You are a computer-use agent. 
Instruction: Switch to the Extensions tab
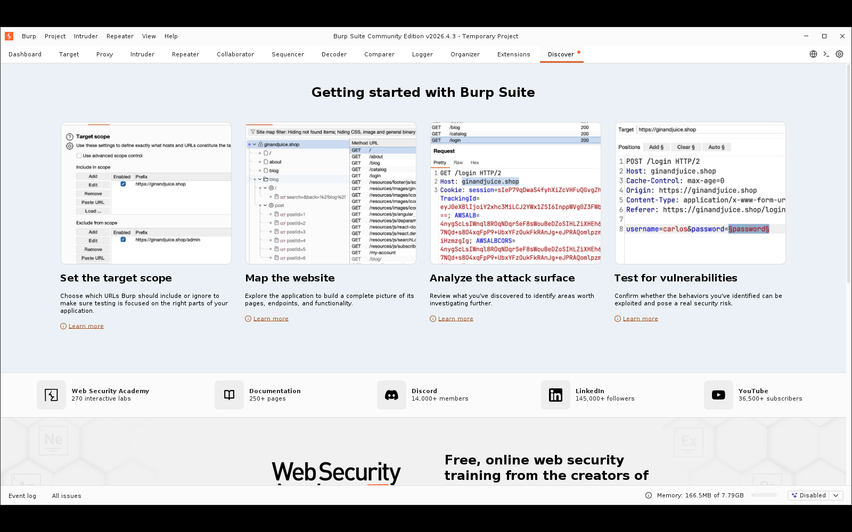[x=513, y=54]
